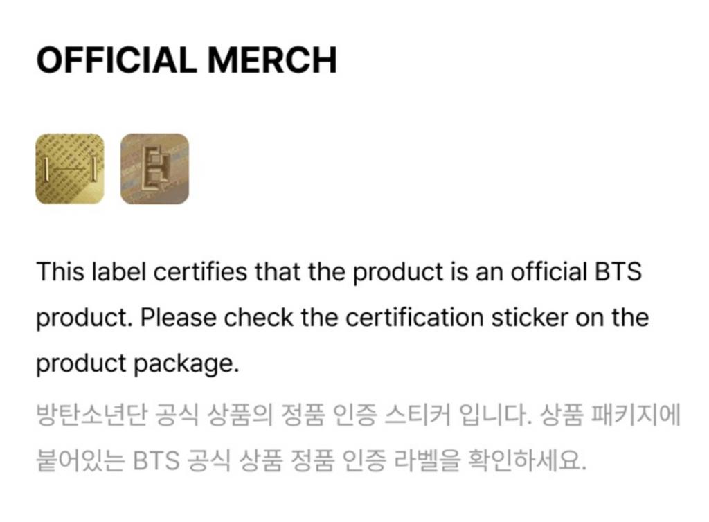
Task: Click the OFFICIAL MERCH heading
Action: pos(186,60)
